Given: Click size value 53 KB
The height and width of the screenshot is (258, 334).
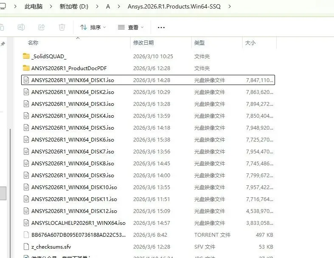Looking at the screenshot, I should [x=266, y=247].
